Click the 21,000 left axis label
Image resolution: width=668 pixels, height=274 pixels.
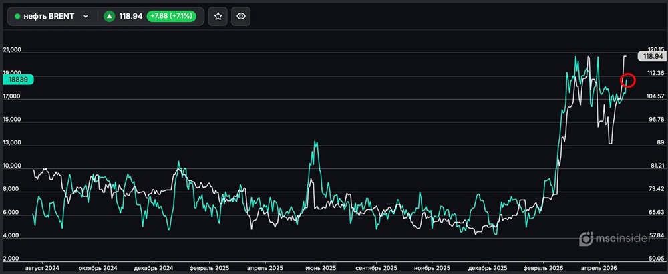pyautogui.click(x=13, y=50)
